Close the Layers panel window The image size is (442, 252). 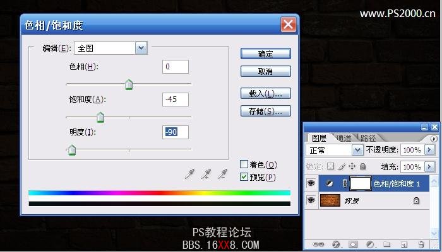[434, 127]
